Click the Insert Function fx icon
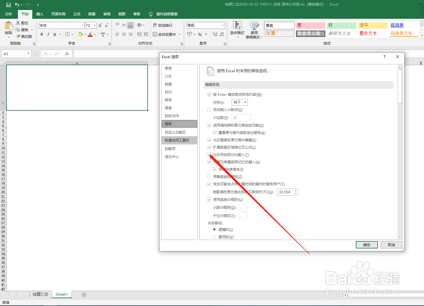This screenshot has width=424, height=306. pyautogui.click(x=67, y=54)
